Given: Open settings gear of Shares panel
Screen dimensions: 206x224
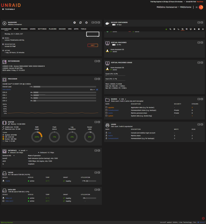Looking at the screenshot, I should [199, 99].
